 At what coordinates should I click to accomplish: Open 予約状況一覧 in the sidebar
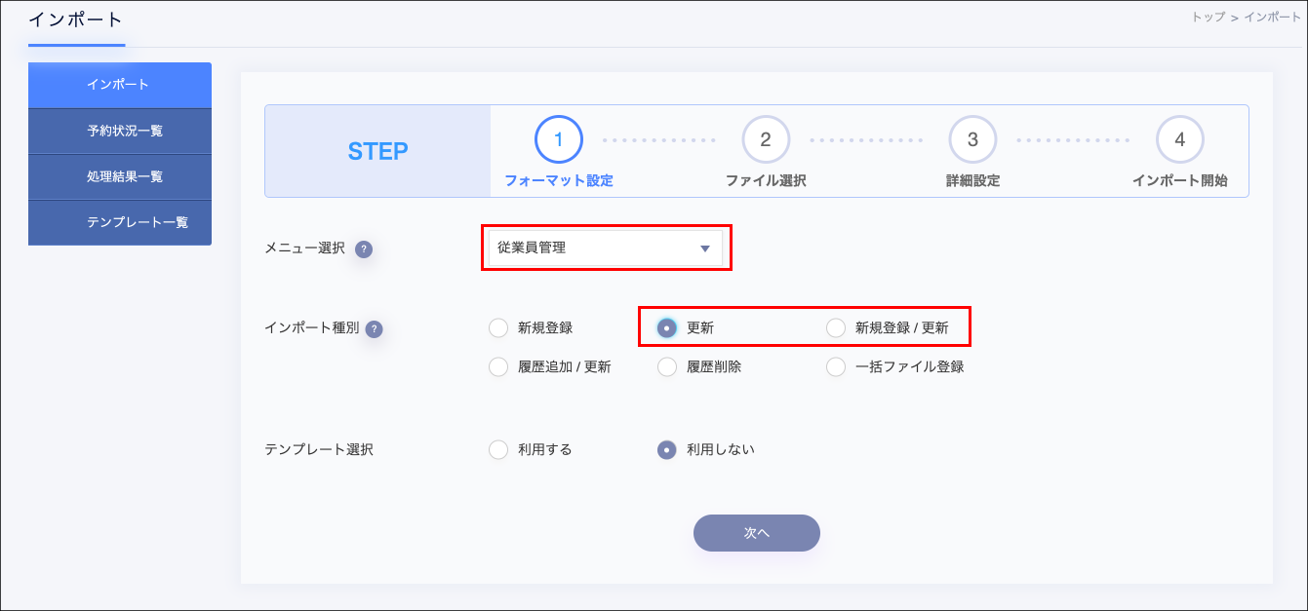[x=120, y=132]
